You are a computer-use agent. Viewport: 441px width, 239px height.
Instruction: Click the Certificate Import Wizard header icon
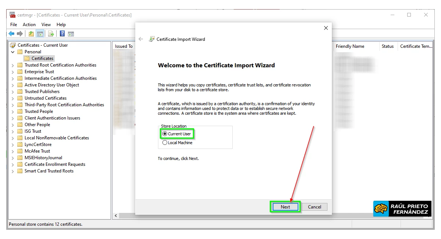click(x=152, y=39)
